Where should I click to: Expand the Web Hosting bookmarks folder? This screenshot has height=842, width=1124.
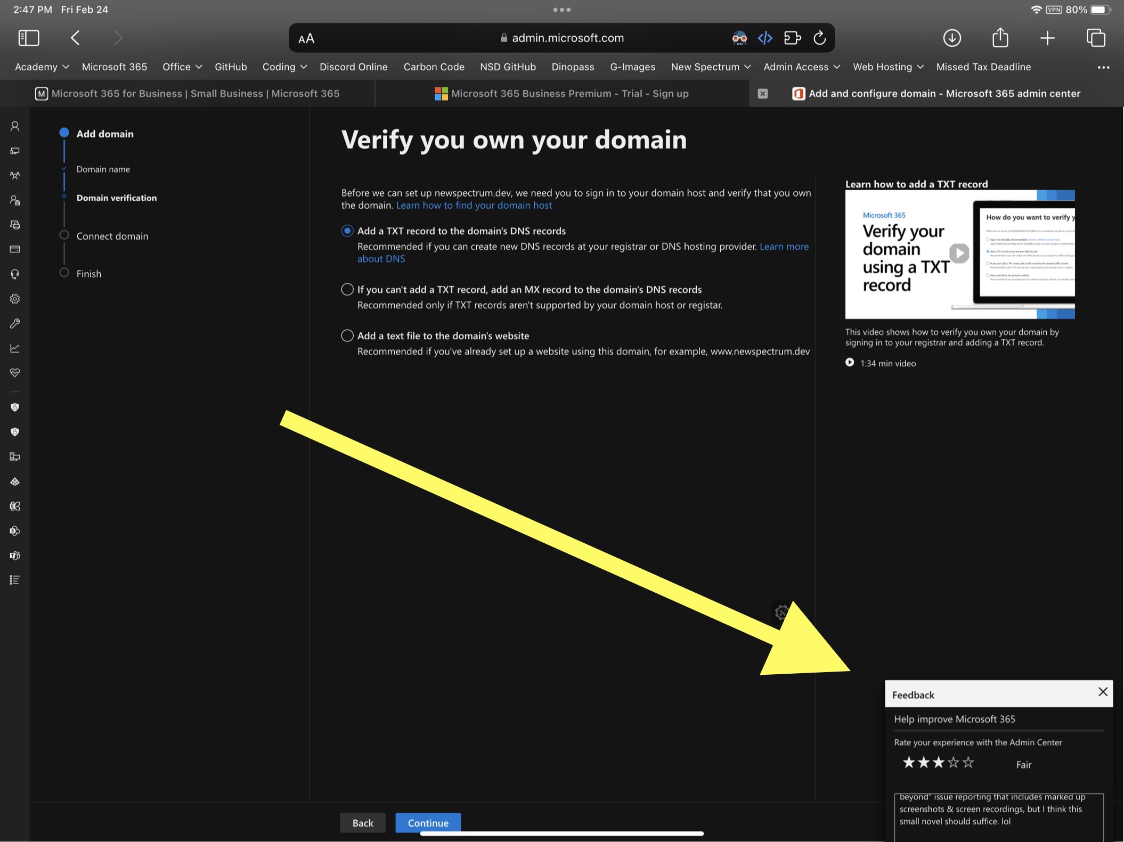point(887,67)
